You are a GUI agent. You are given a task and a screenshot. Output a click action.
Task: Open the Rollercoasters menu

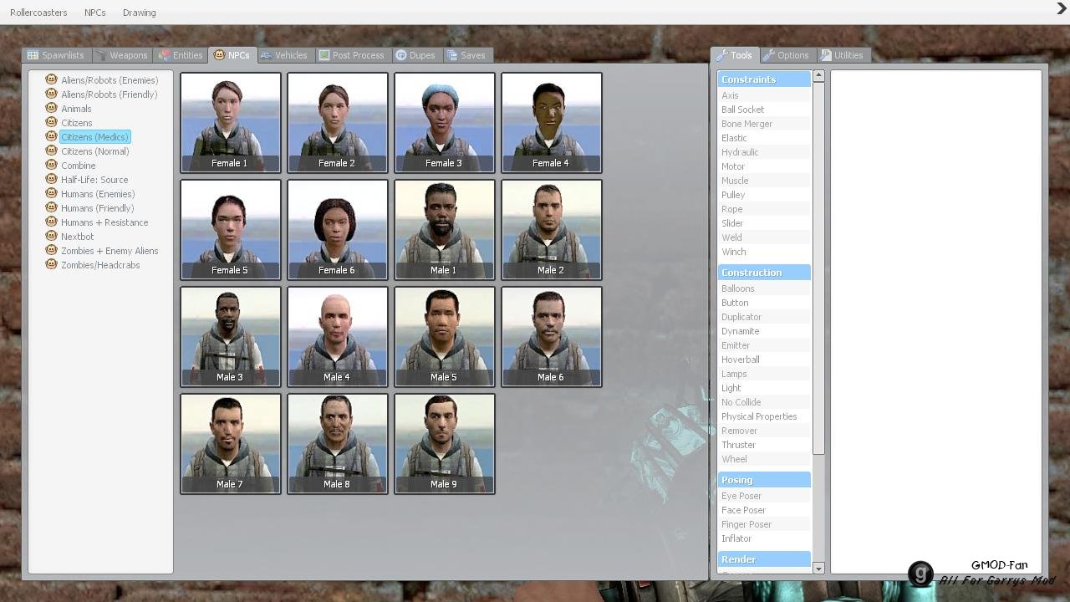coord(38,13)
